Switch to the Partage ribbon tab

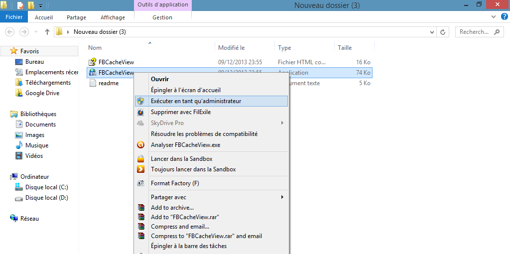point(76,17)
